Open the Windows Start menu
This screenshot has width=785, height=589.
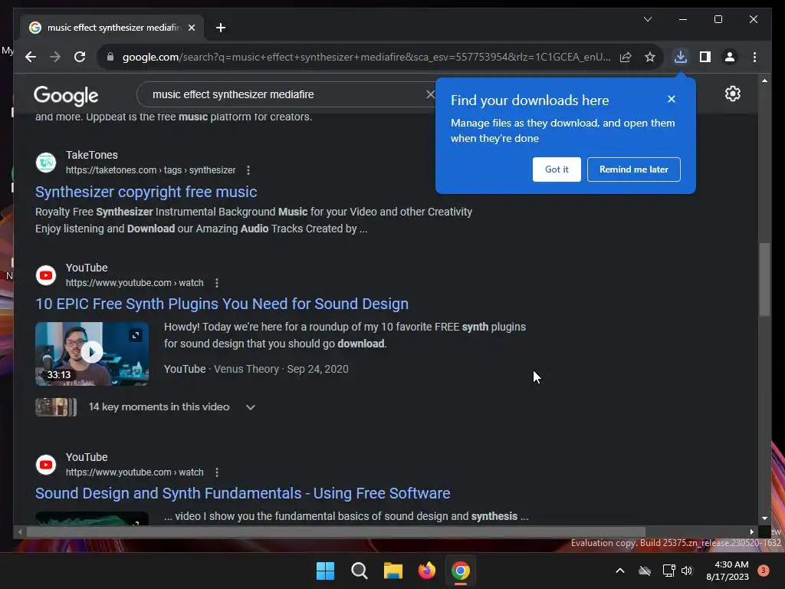click(x=325, y=571)
